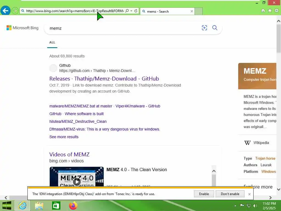Open the Wikipedia source link

coord(261,143)
